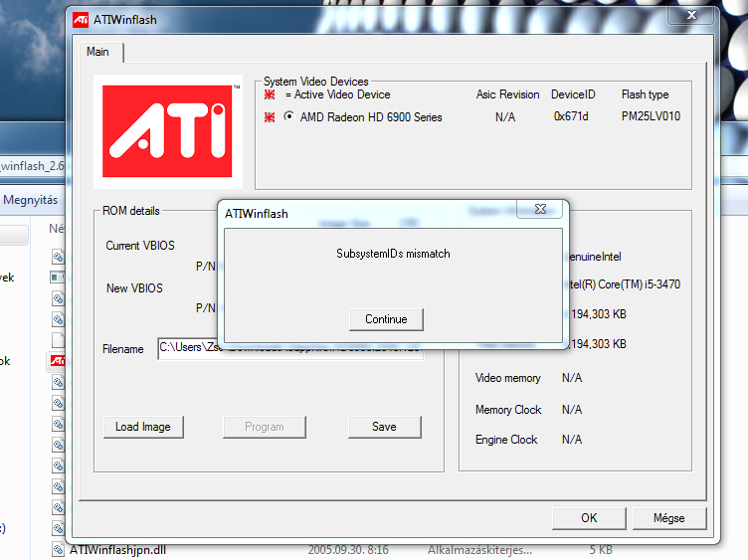
Task: Click the star icon in the Active Video Device legend
Action: tap(270, 94)
